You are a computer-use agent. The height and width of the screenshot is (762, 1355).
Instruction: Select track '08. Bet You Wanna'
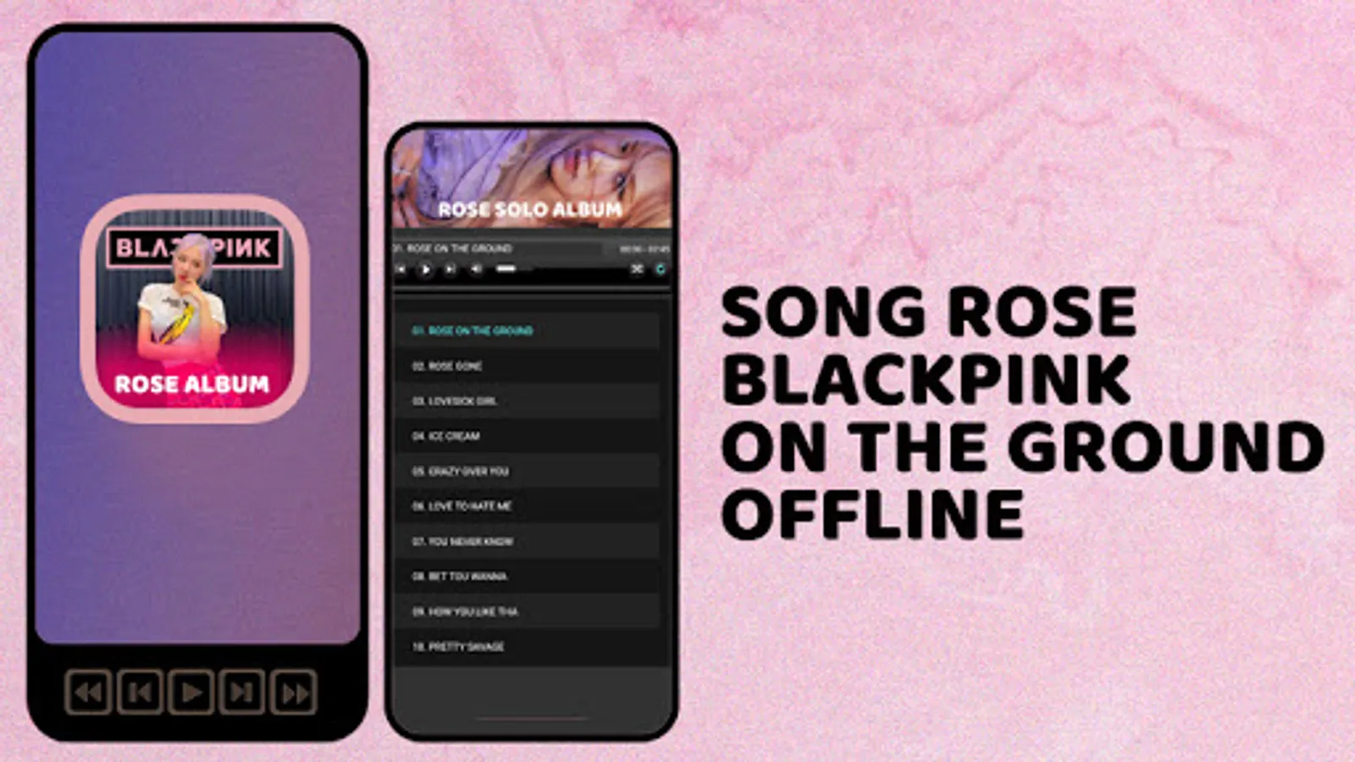click(x=528, y=576)
